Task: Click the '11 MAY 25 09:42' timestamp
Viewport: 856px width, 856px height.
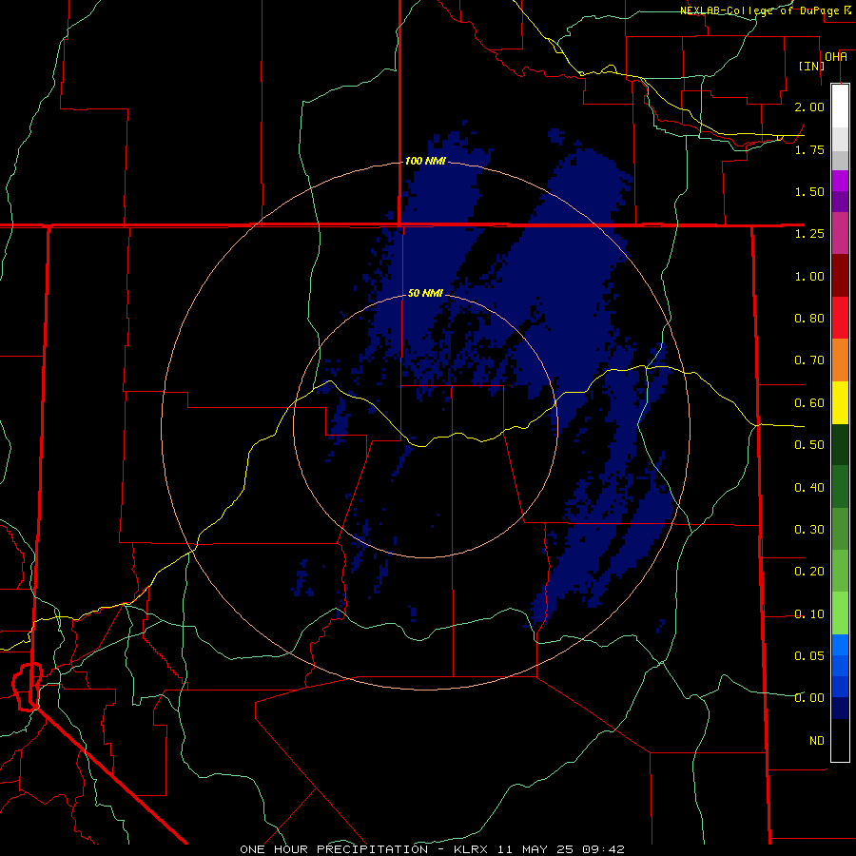Action: click(x=559, y=849)
